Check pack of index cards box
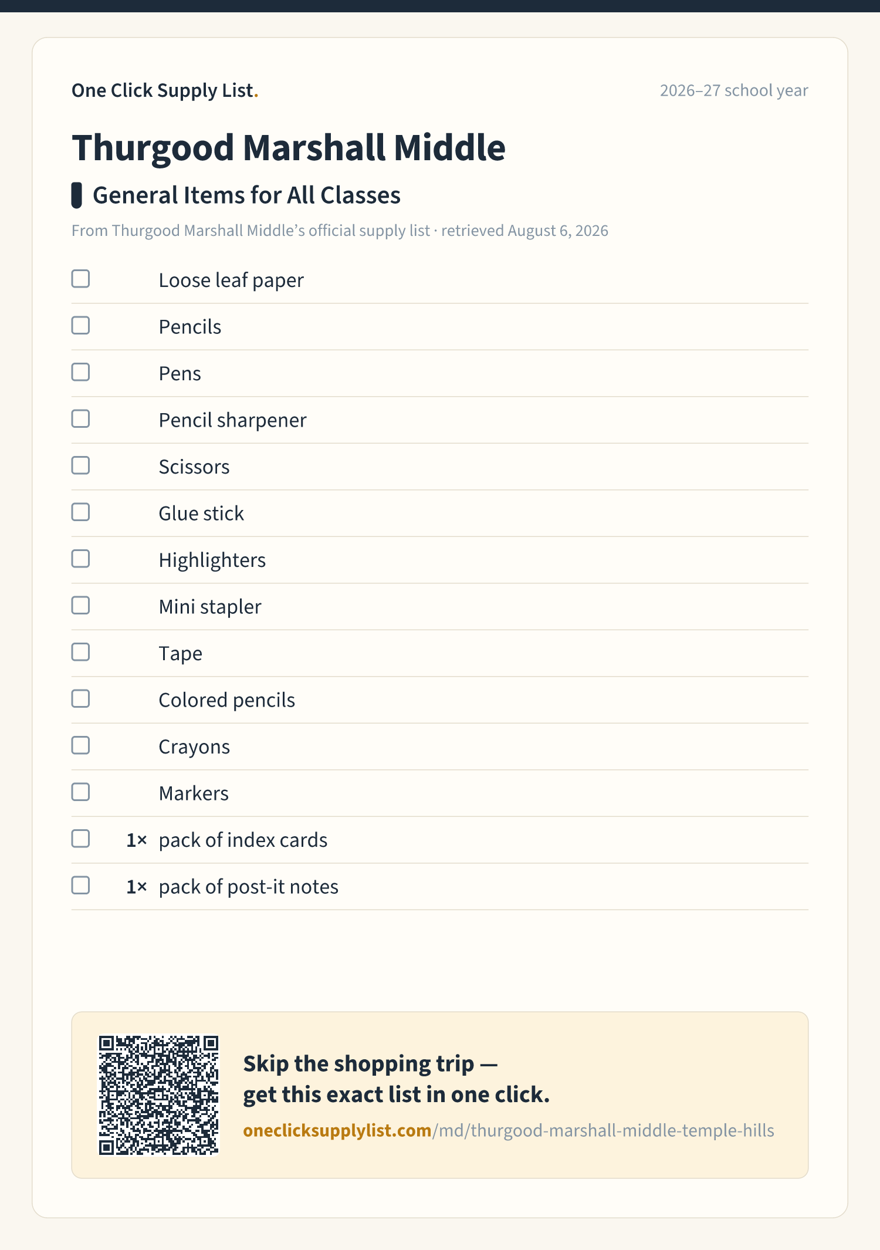This screenshot has width=880, height=1250. coord(80,839)
